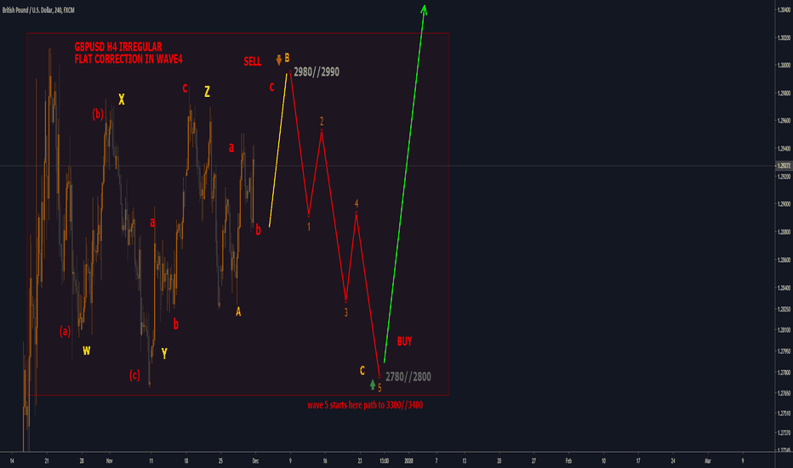Select the yellow Z wave label
This screenshot has height=468, width=793.
(x=207, y=91)
